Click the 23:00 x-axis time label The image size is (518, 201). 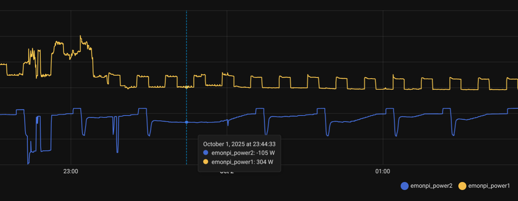71,171
